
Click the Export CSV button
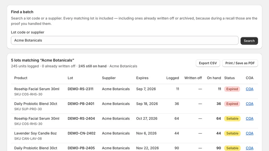click(208, 63)
